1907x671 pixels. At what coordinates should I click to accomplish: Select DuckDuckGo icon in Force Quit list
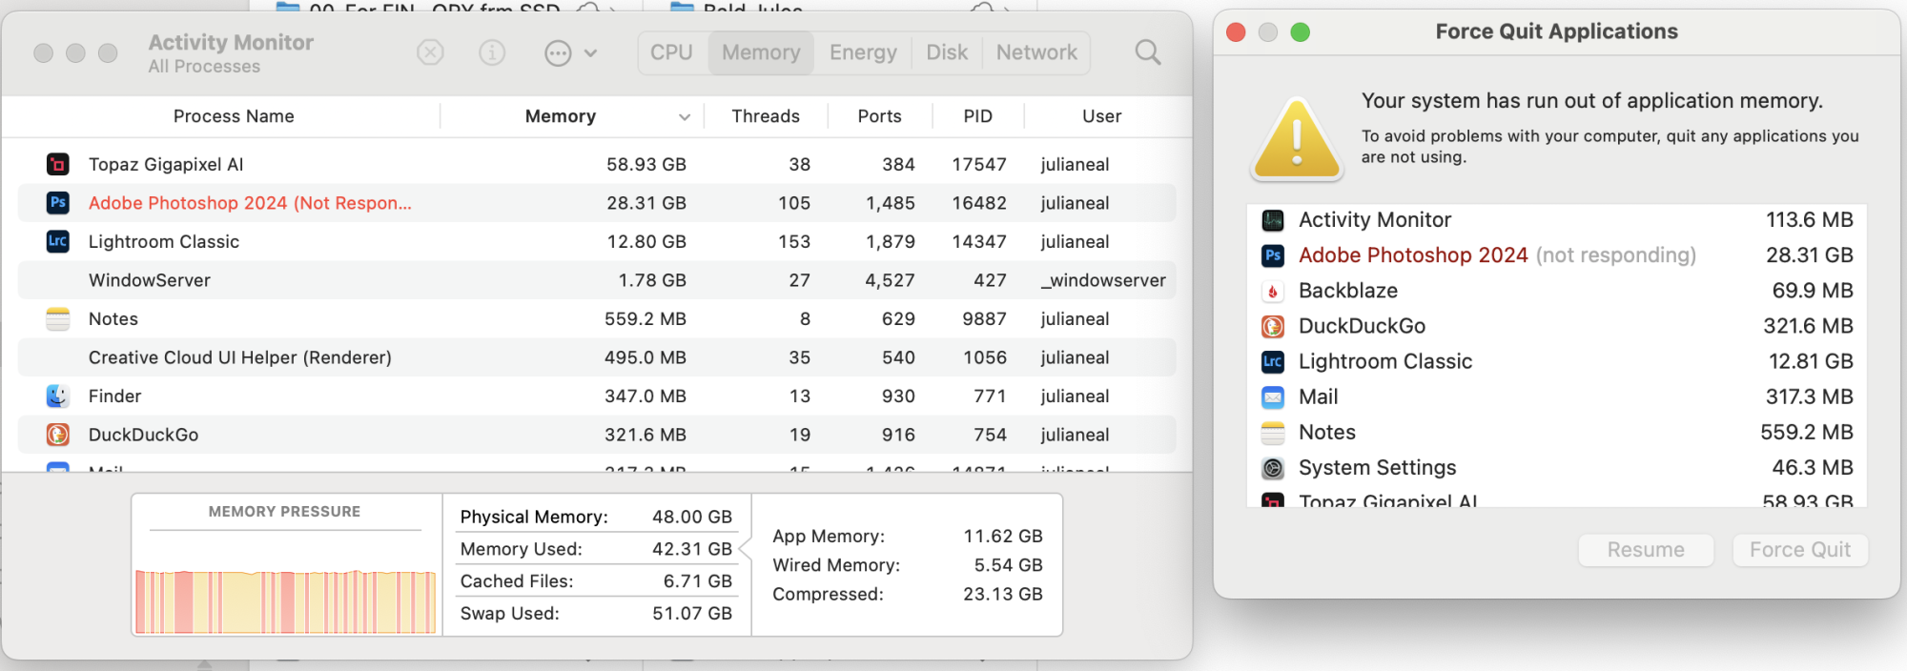click(1273, 326)
